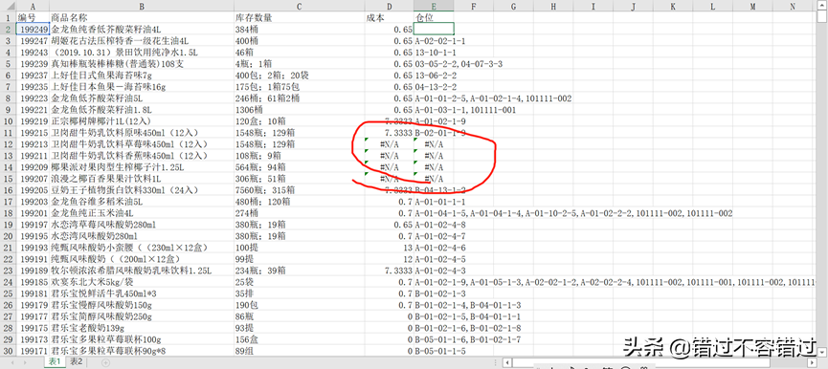
Task: Click the 仓位 header cell
Action: [434, 17]
